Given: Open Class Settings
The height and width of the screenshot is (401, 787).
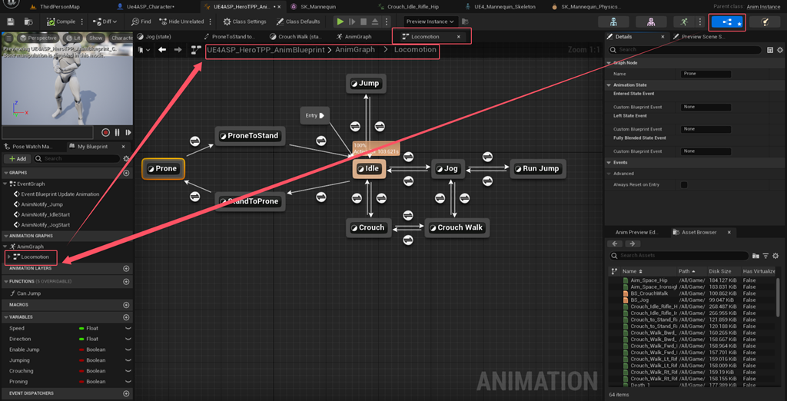Looking at the screenshot, I should [x=245, y=22].
